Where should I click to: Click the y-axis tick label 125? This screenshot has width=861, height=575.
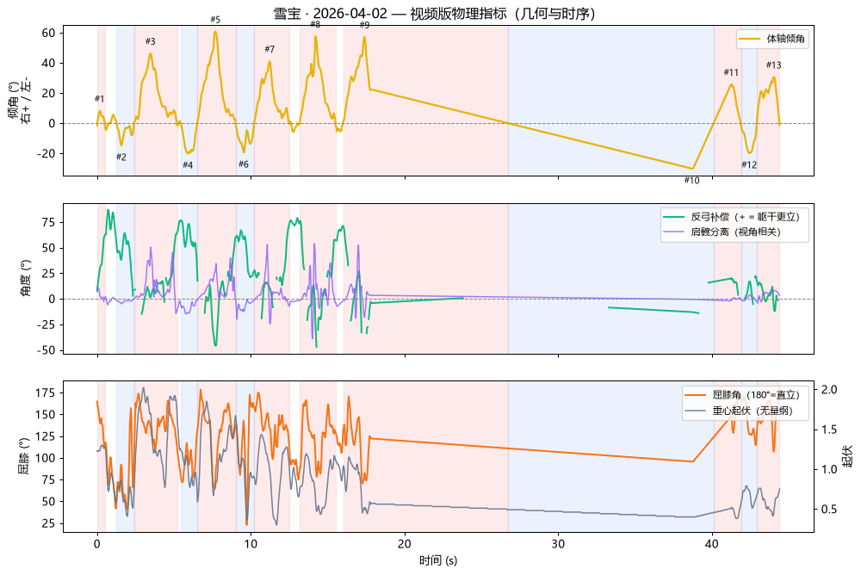coord(46,436)
